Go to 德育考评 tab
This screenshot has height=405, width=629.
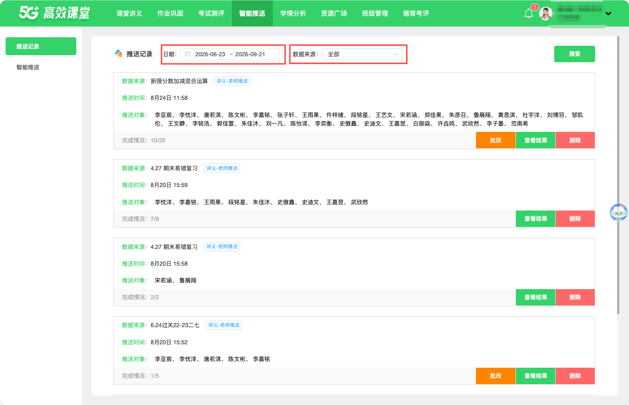(x=416, y=13)
